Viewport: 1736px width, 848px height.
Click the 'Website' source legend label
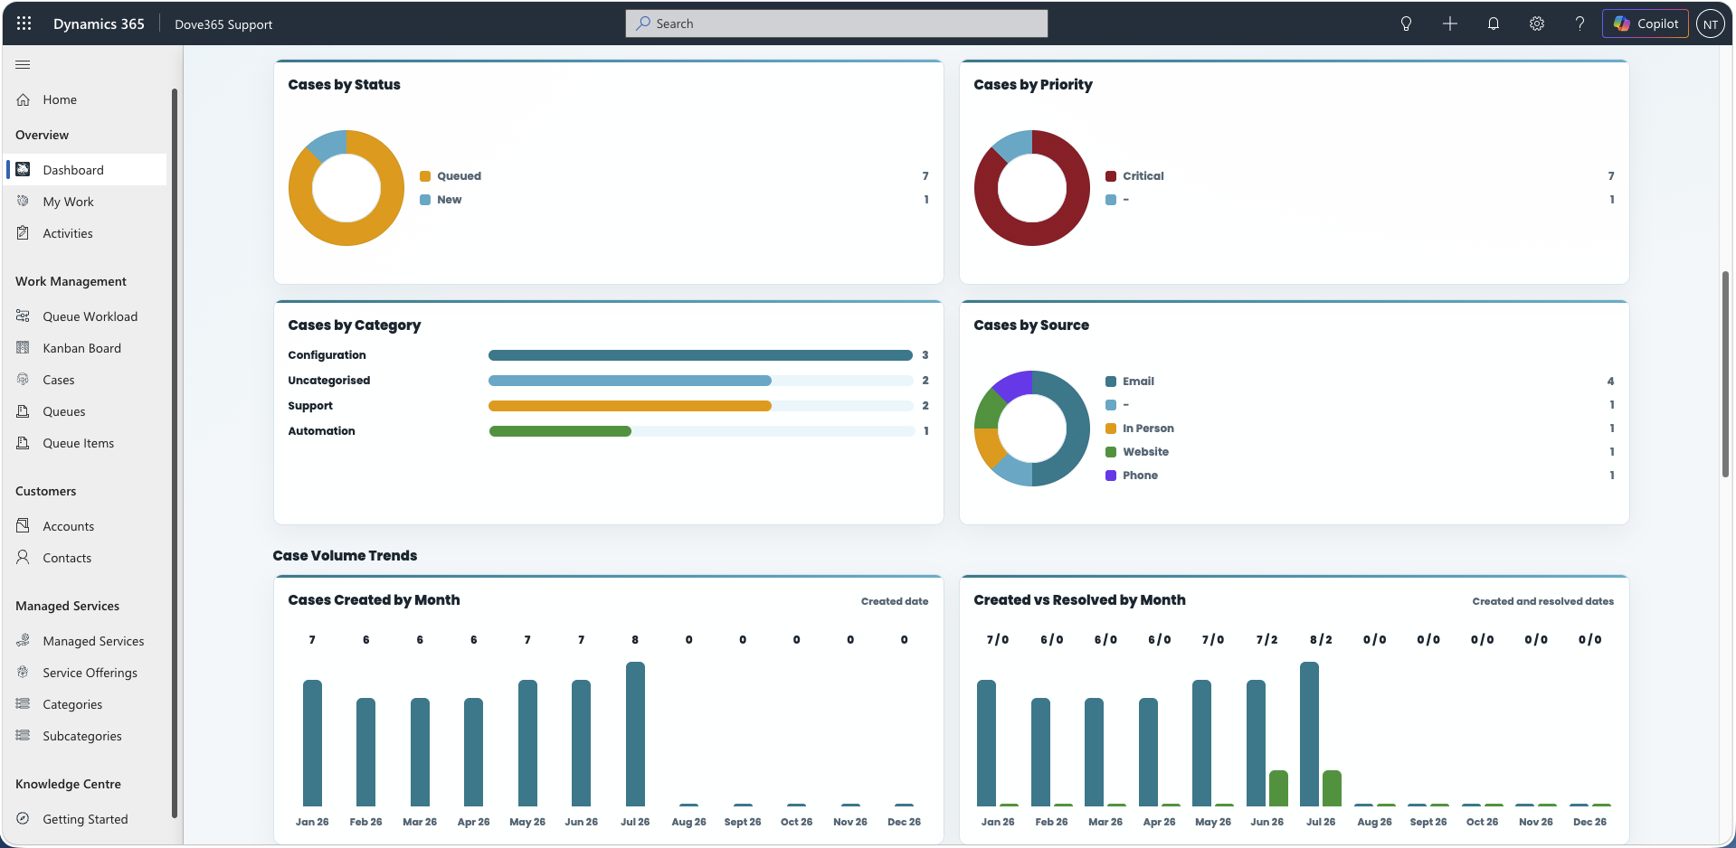(x=1145, y=452)
